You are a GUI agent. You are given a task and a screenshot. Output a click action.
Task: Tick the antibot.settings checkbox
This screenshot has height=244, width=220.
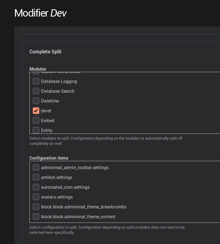36,177
